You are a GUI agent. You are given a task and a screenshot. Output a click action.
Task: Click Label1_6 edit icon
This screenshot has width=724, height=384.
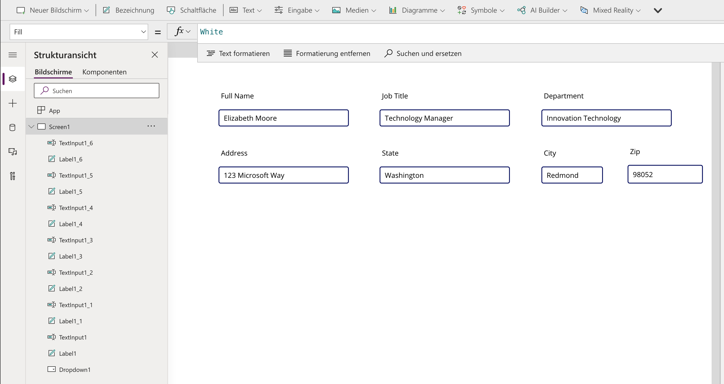pyautogui.click(x=52, y=159)
